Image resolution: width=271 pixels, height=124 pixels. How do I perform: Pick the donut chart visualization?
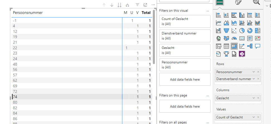(250, 31)
